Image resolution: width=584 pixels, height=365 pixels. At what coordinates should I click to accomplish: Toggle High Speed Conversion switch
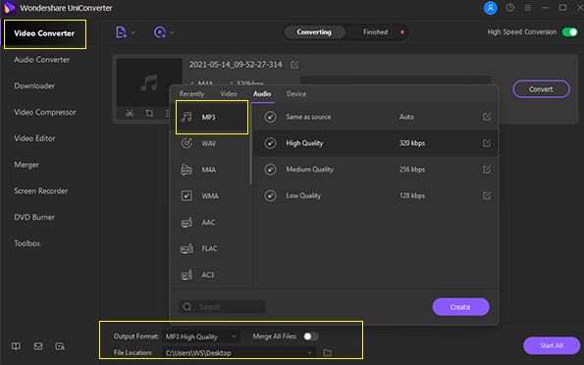click(570, 32)
